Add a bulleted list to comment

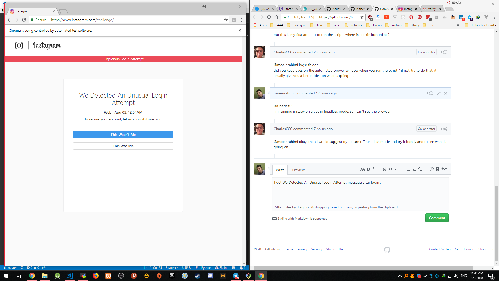point(409,169)
